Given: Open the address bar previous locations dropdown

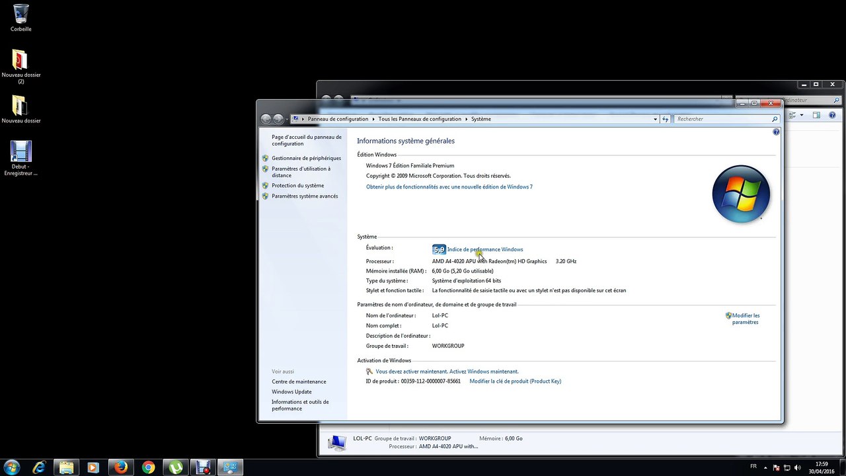Looking at the screenshot, I should [x=655, y=119].
